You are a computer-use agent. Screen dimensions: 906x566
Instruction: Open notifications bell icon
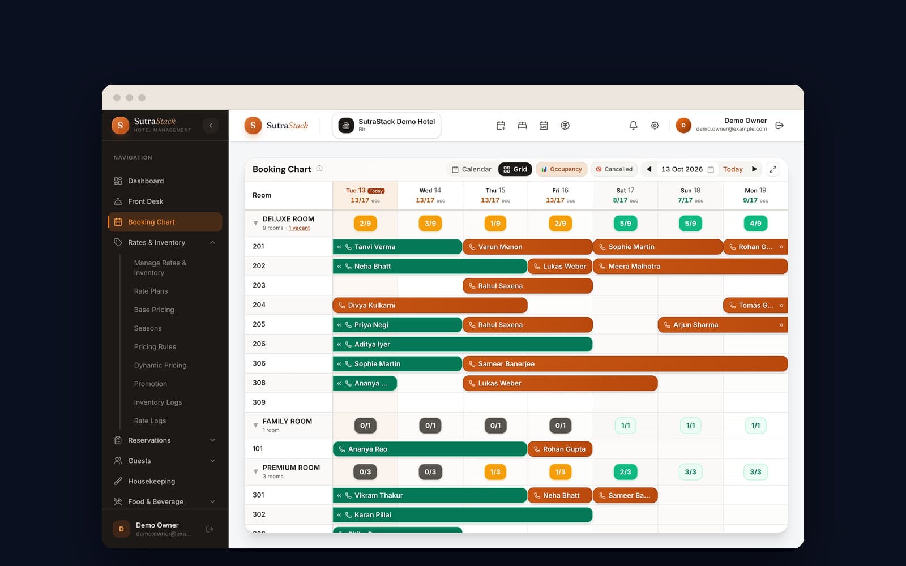pos(634,126)
